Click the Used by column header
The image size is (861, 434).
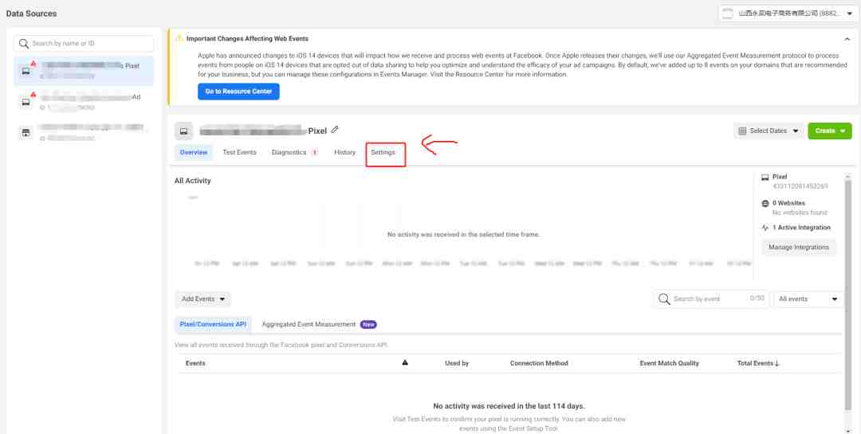coord(457,363)
